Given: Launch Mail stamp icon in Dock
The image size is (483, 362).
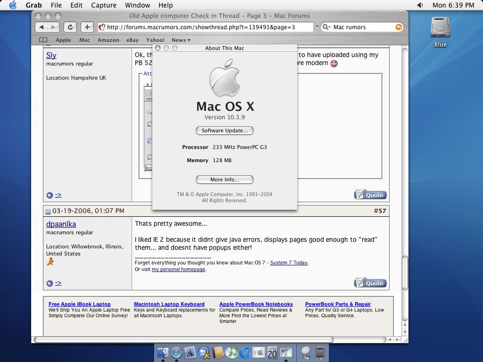Looking at the screenshot, I should 191,352.
